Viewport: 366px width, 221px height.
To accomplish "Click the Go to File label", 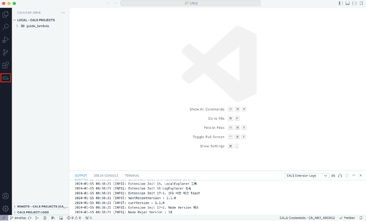I will 216,118.
